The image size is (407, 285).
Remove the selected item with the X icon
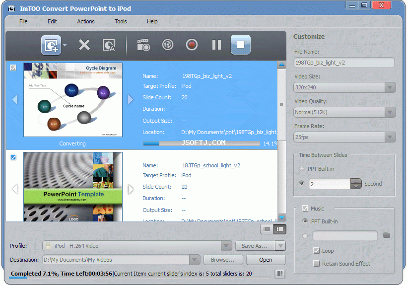click(x=84, y=45)
